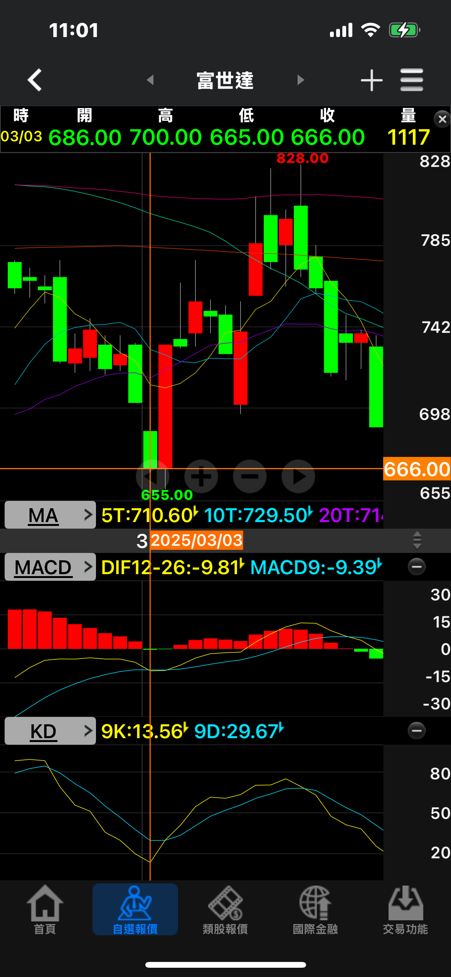Open the 自選報價 watchlist tab
Screen dimensions: 451x977
click(135, 909)
